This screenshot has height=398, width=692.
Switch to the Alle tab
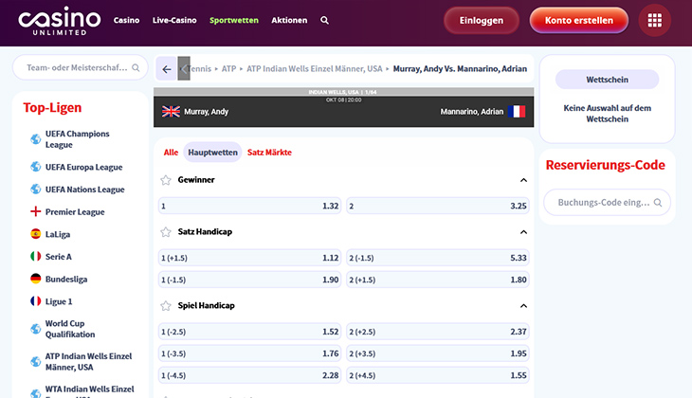tap(171, 153)
